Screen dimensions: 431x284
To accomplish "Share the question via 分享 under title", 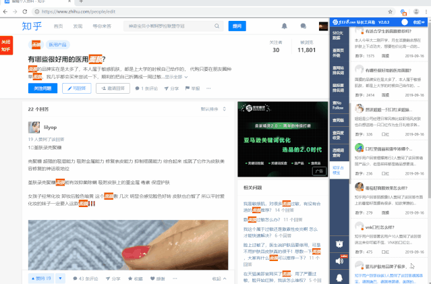I will click(171, 88).
